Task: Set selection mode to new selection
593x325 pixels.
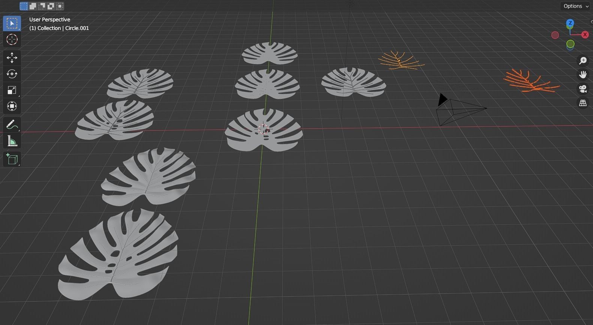Action: point(24,6)
